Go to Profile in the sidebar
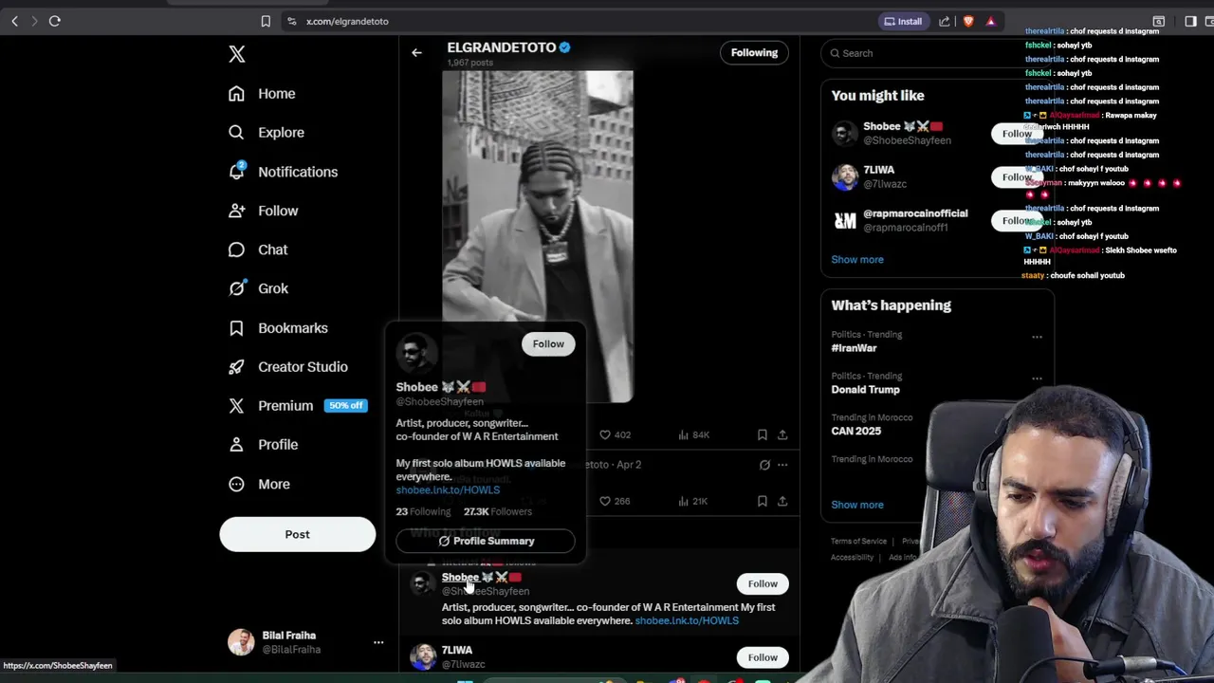 click(x=263, y=444)
